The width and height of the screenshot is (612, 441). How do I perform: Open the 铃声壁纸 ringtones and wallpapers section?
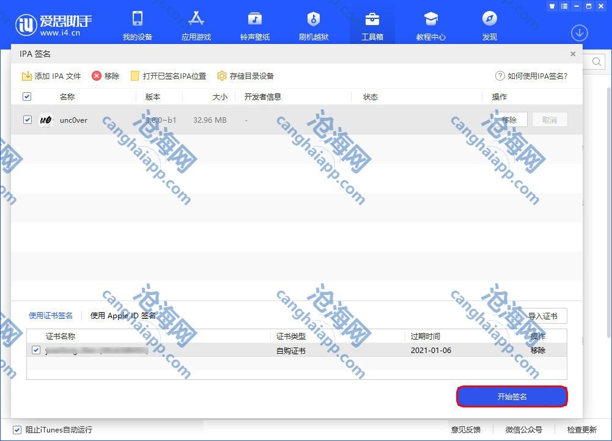254,26
